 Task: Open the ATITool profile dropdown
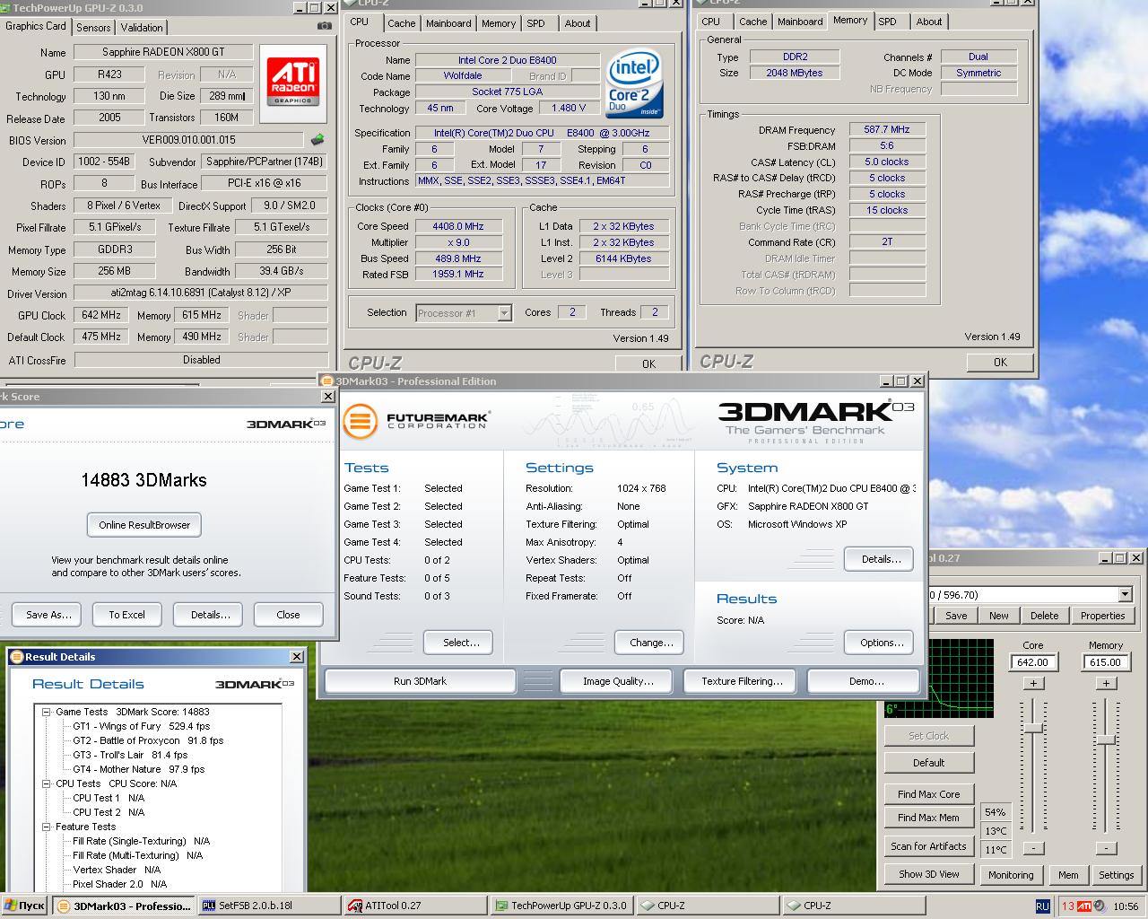pyautogui.click(x=1125, y=594)
